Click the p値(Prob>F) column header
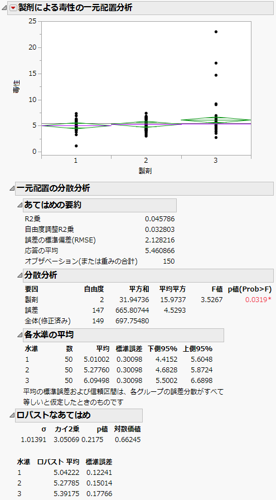The width and height of the screenshot is (276, 500). point(250,289)
